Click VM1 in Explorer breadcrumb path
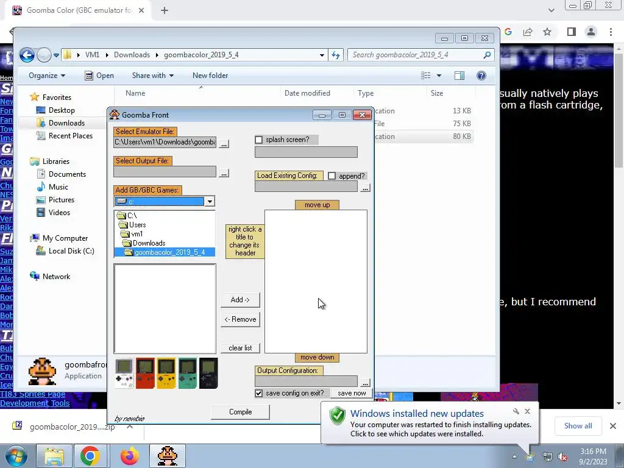 tap(93, 55)
